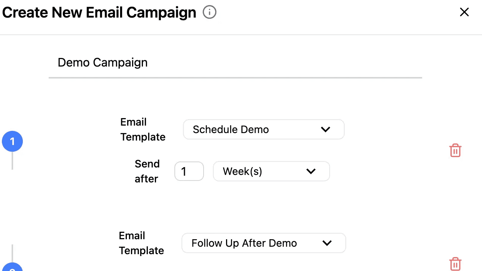This screenshot has width=482, height=271.
Task: Delete the Follow Up After Demo step
Action: 455,264
